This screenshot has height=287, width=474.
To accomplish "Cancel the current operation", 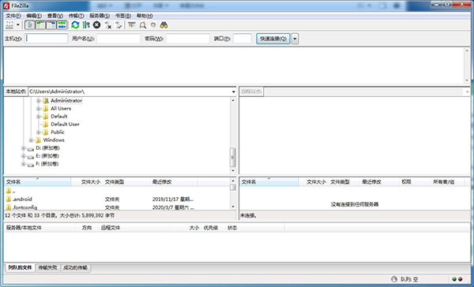I will pos(96,25).
